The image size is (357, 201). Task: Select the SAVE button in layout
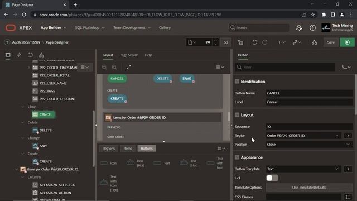click(x=187, y=78)
